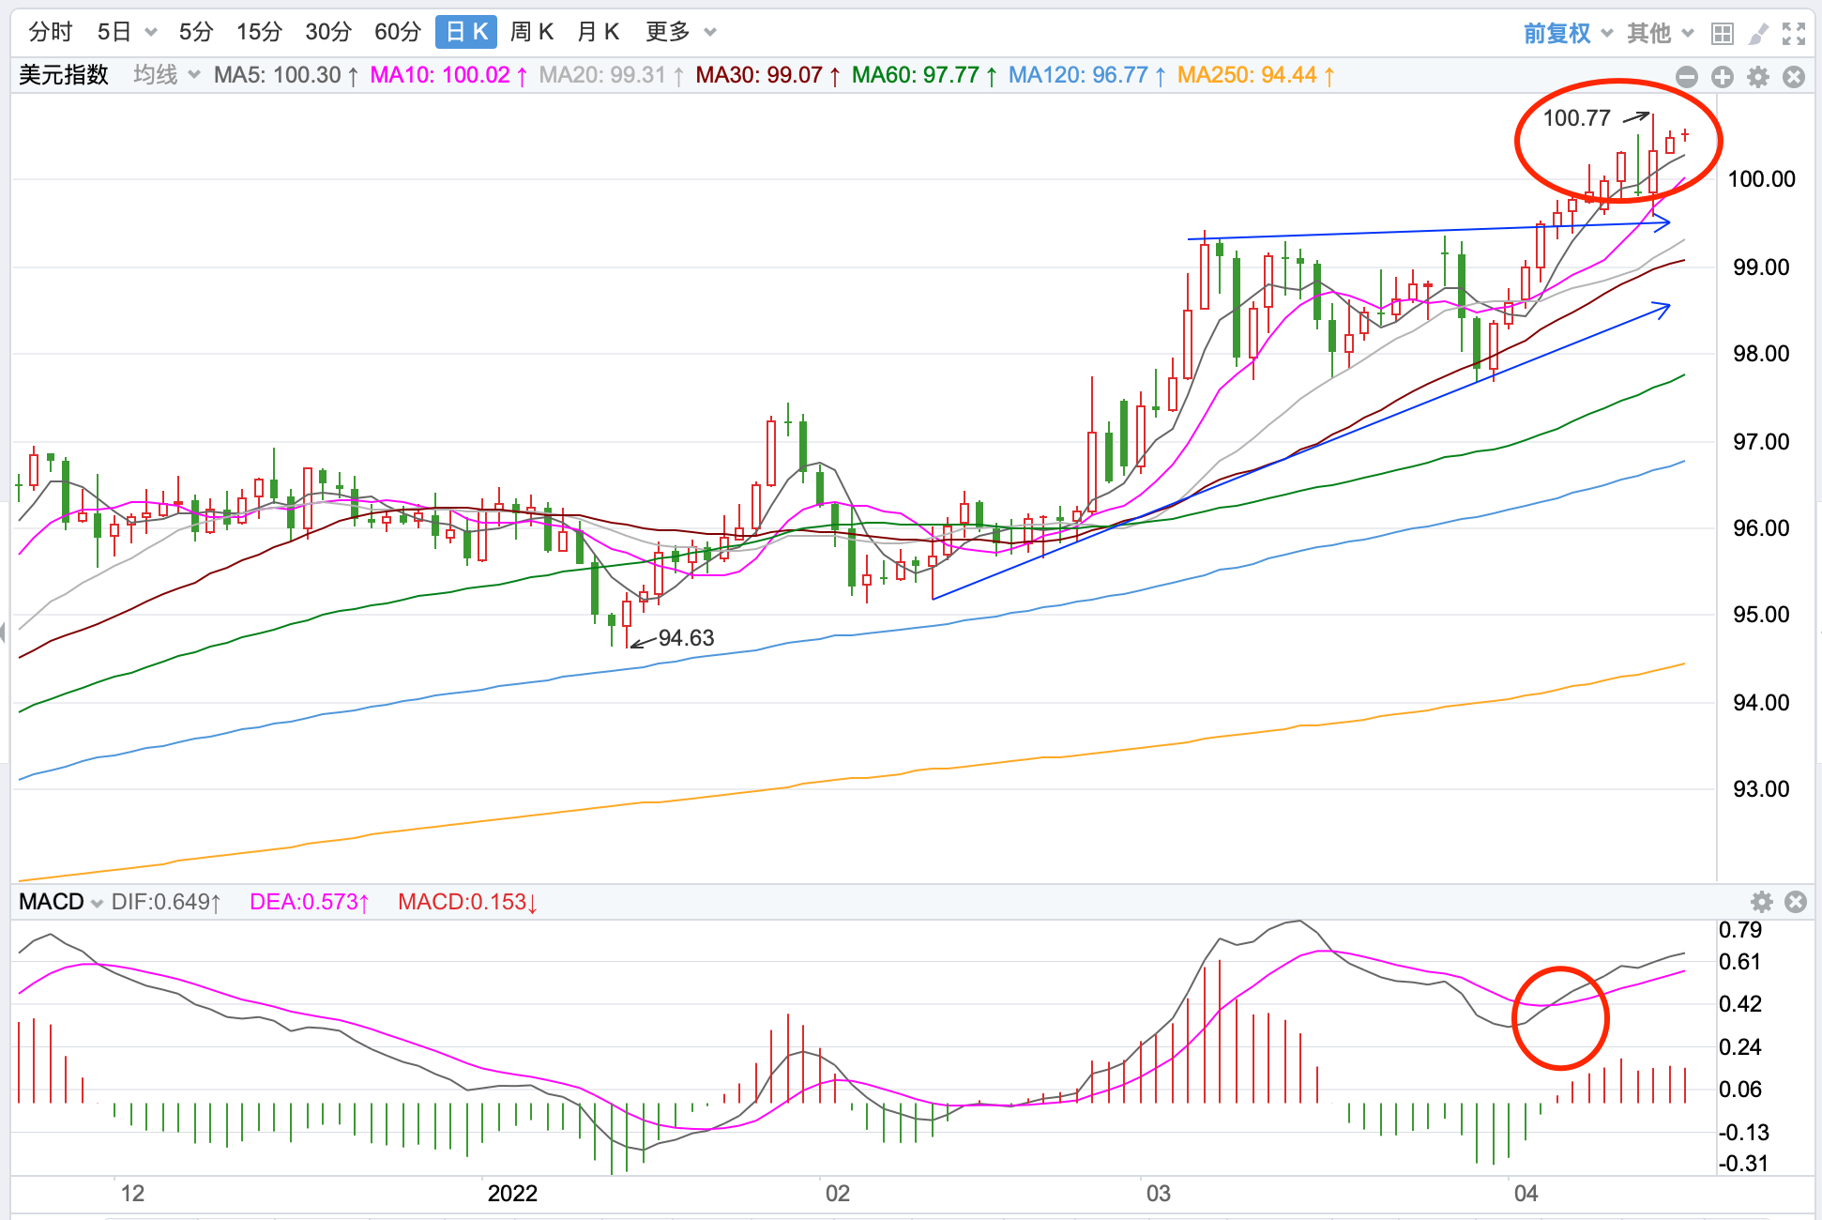Close the MACD indicator panel
This screenshot has width=1822, height=1220.
click(x=1795, y=902)
